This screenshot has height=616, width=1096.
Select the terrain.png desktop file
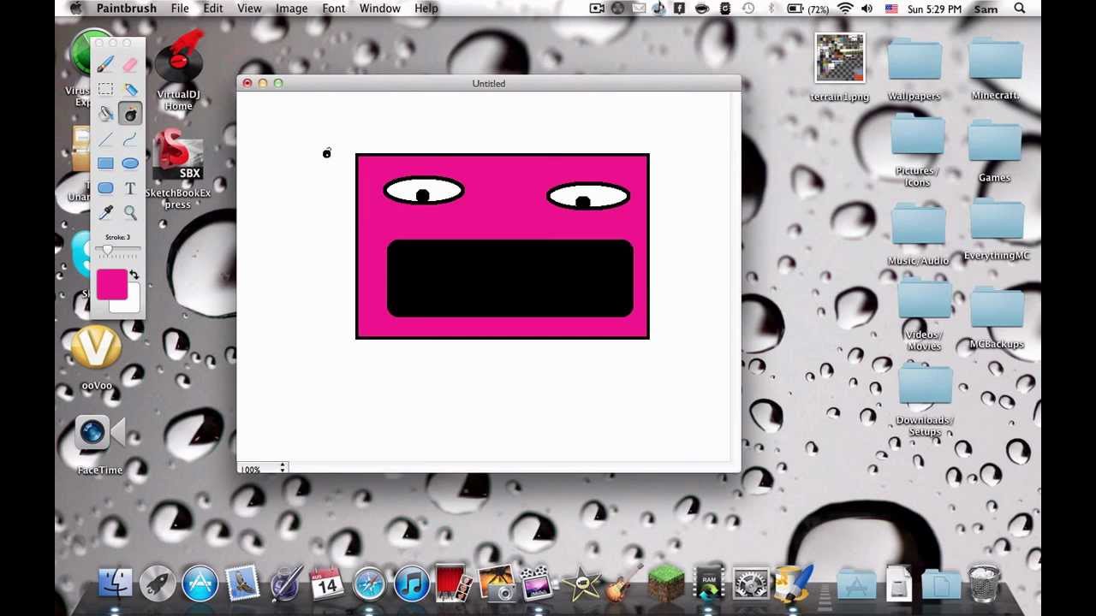click(x=839, y=67)
